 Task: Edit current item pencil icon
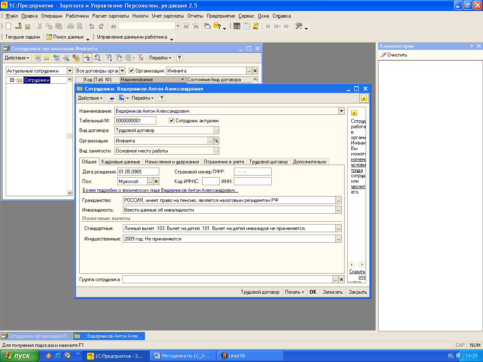click(66, 57)
